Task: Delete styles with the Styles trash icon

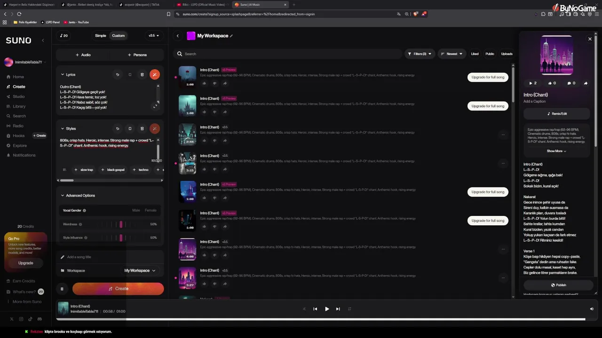Action: tap(142, 129)
